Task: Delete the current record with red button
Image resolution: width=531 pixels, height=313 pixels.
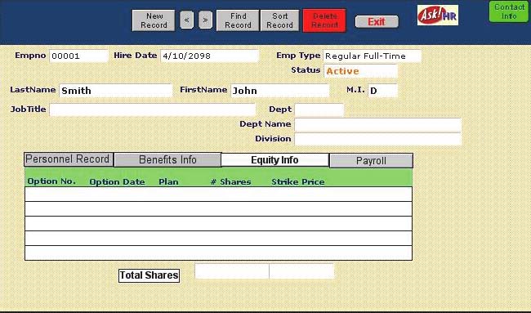Action: [324, 20]
